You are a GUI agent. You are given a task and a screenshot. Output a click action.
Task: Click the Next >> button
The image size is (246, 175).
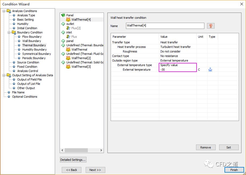point(95,170)
